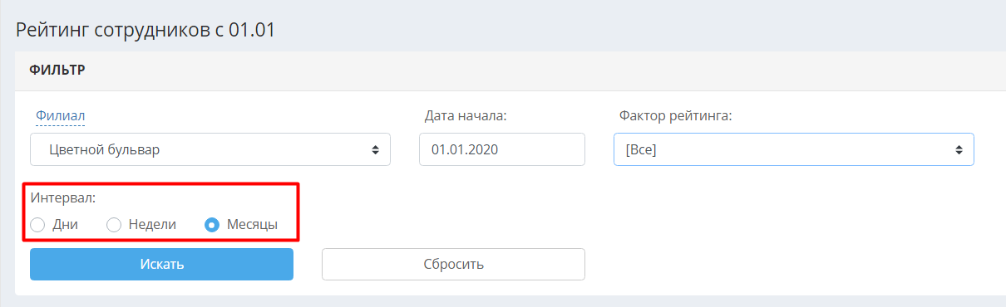Open the Цветной бульвар branch dropdown
The height and width of the screenshot is (307, 1006).
(210, 150)
